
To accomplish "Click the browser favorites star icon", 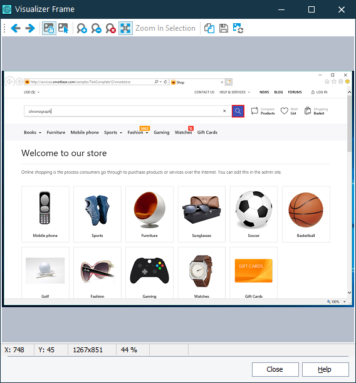I will tap(334, 81).
